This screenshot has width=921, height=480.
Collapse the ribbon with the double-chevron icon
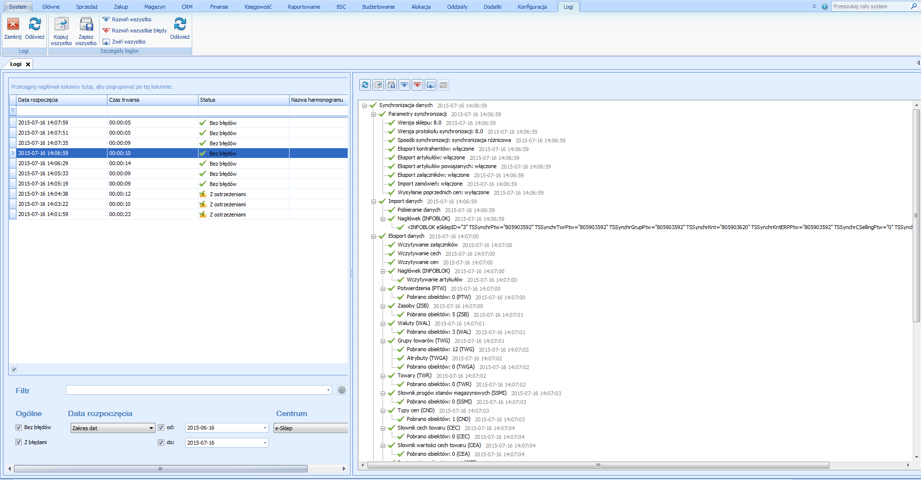[814, 7]
